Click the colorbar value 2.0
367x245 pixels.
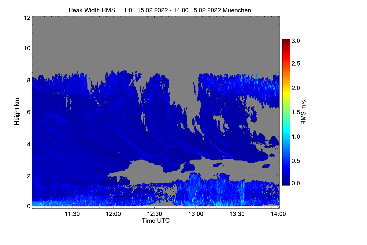click(x=296, y=88)
